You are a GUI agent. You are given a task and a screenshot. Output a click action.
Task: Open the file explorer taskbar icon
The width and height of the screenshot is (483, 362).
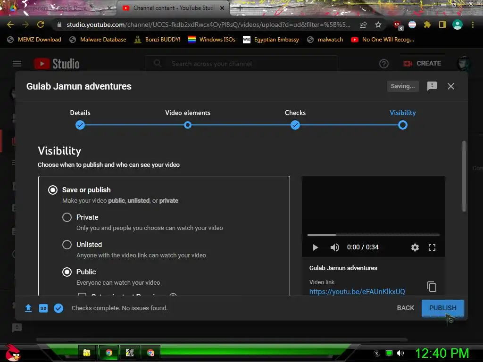tap(87, 353)
